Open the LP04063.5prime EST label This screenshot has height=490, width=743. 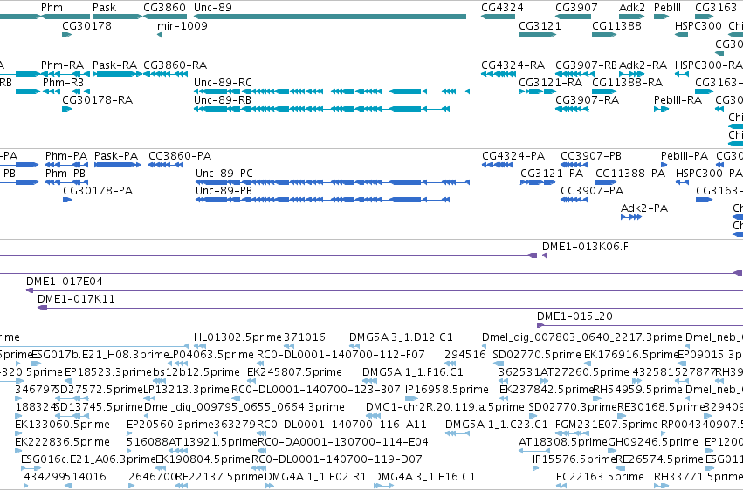[x=211, y=355]
